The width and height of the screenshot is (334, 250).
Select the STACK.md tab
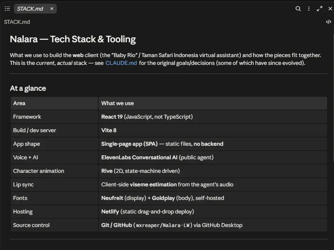[x=35, y=9]
